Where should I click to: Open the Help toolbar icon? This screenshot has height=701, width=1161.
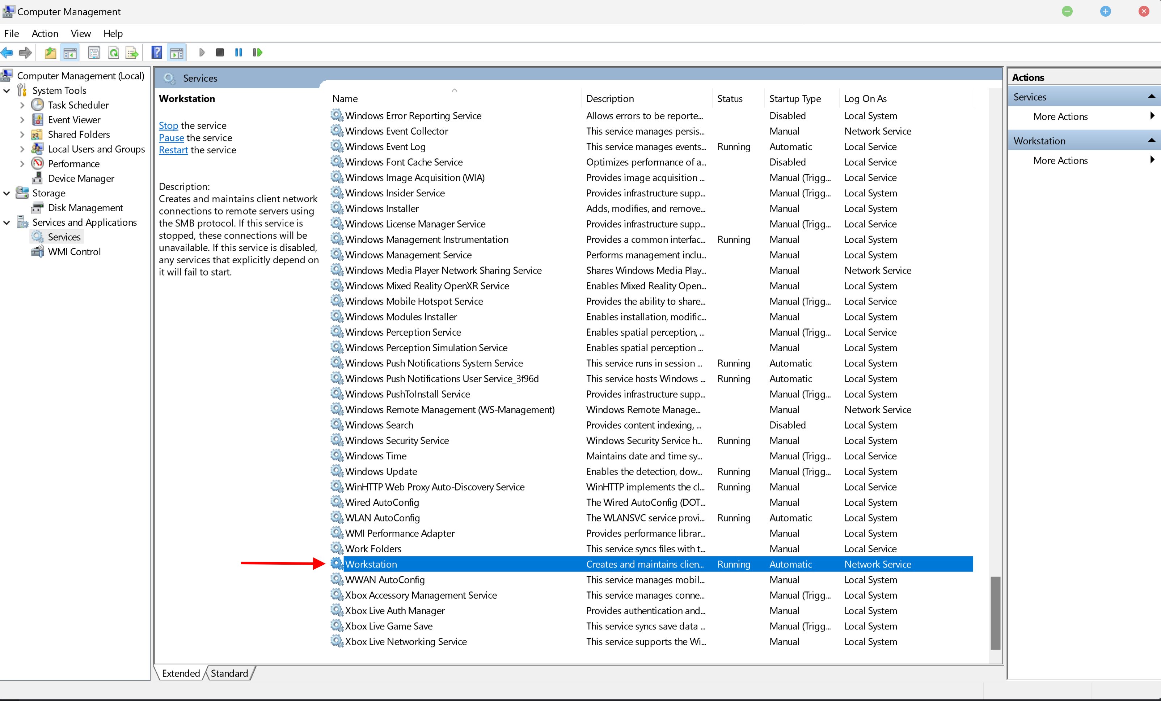pyautogui.click(x=156, y=52)
